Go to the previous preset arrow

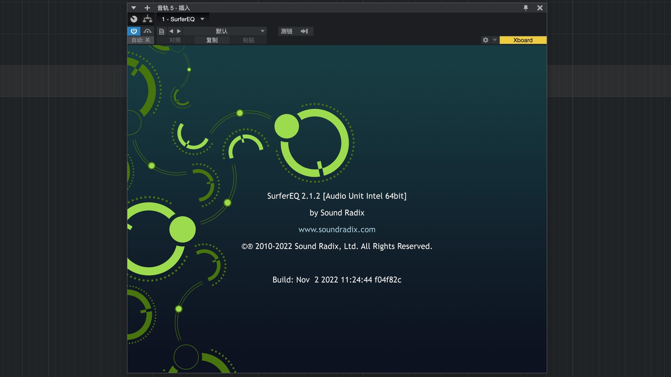tap(171, 31)
